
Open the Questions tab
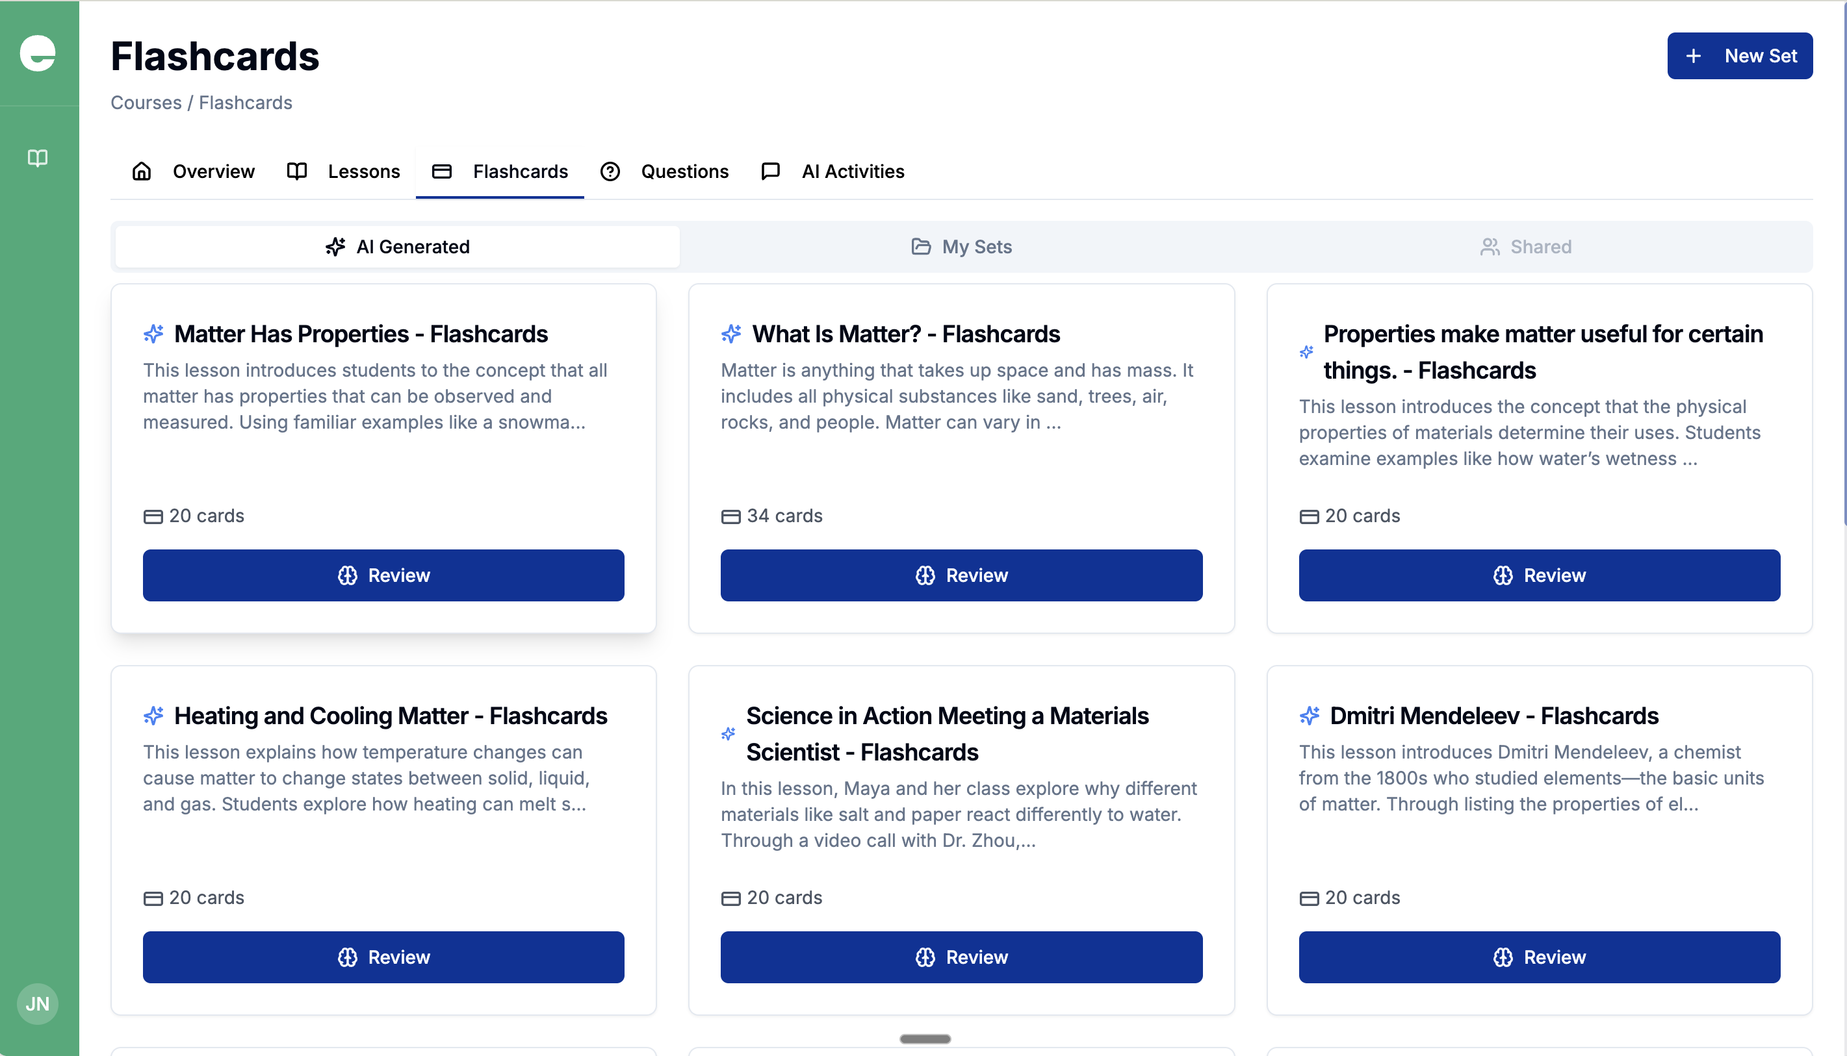tap(664, 171)
